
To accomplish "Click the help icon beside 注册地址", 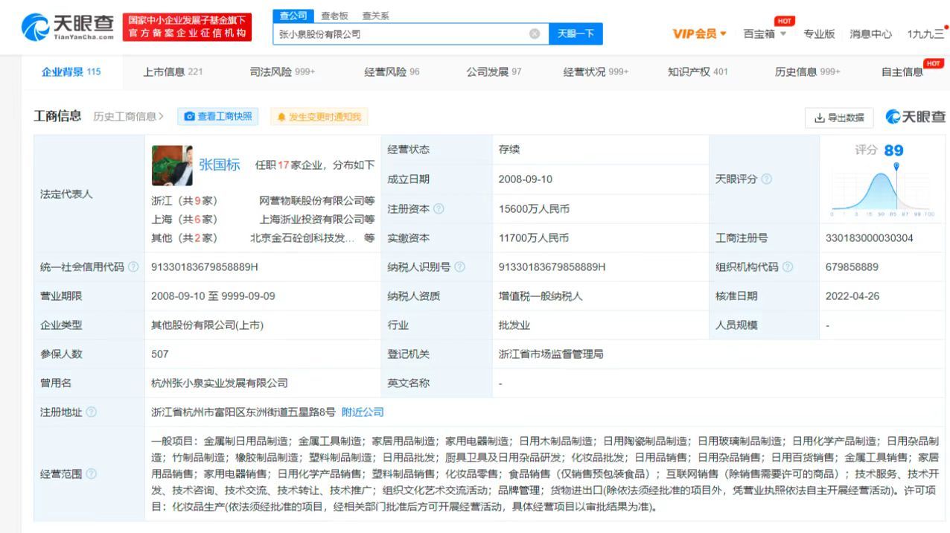I will point(92,412).
